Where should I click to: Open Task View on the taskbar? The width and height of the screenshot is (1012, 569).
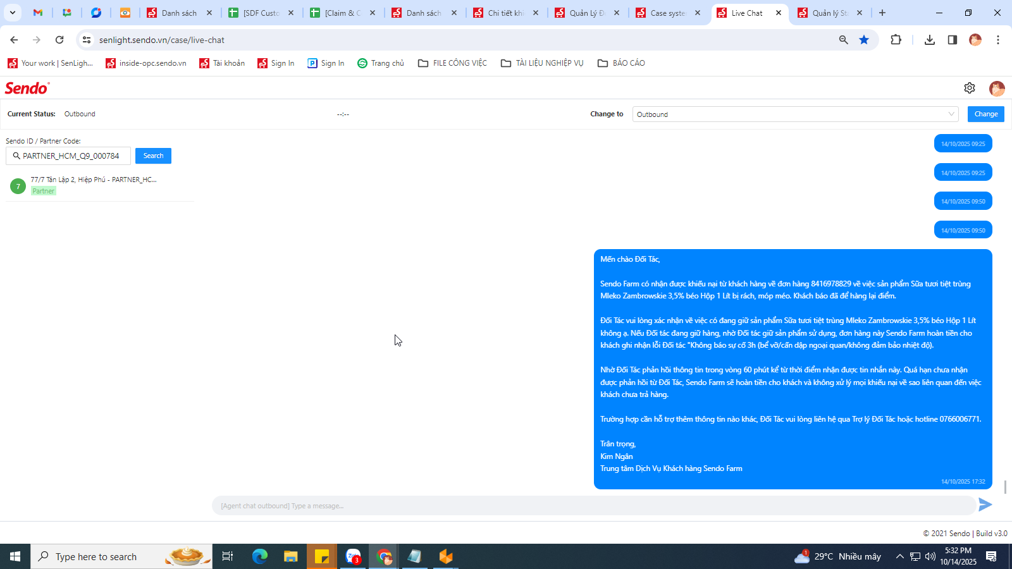[x=228, y=556]
